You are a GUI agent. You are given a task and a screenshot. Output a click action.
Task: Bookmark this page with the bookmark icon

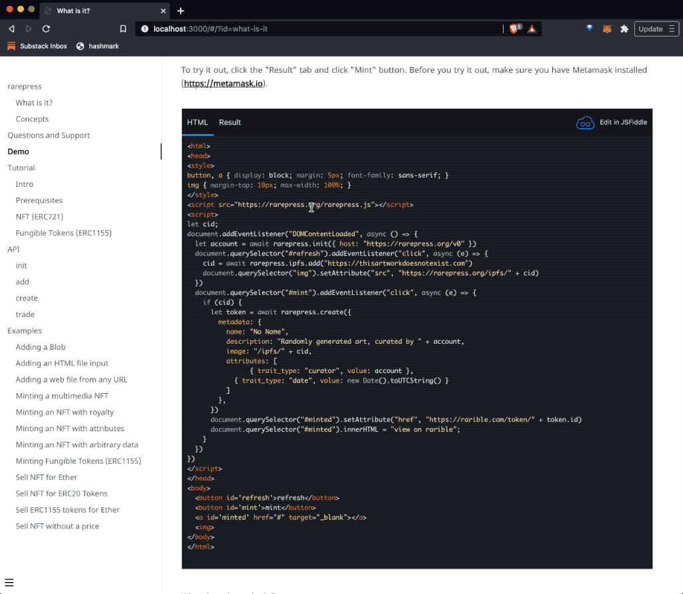point(123,29)
